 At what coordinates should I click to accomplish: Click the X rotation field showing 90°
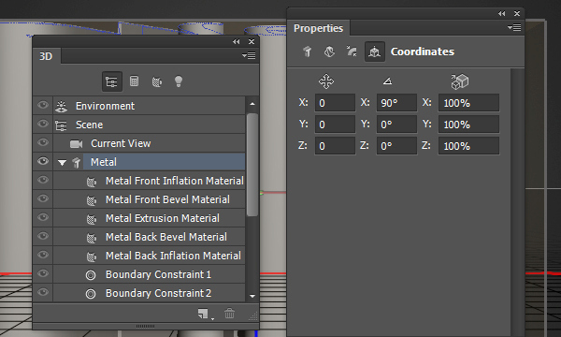click(x=396, y=103)
